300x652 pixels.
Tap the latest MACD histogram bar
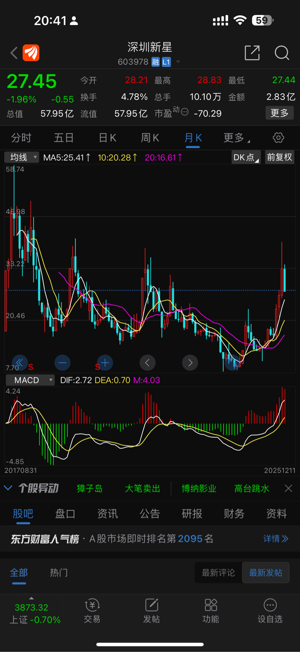(x=285, y=406)
